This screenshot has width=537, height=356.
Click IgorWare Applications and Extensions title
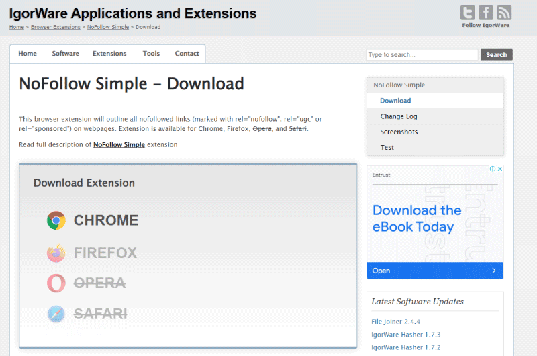tap(133, 13)
